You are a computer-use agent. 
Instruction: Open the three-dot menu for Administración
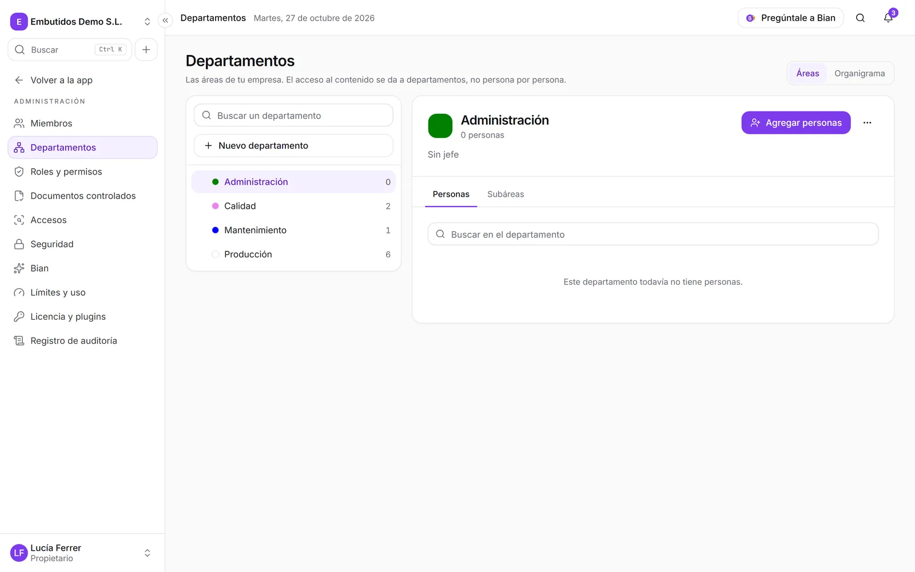pyautogui.click(x=867, y=123)
